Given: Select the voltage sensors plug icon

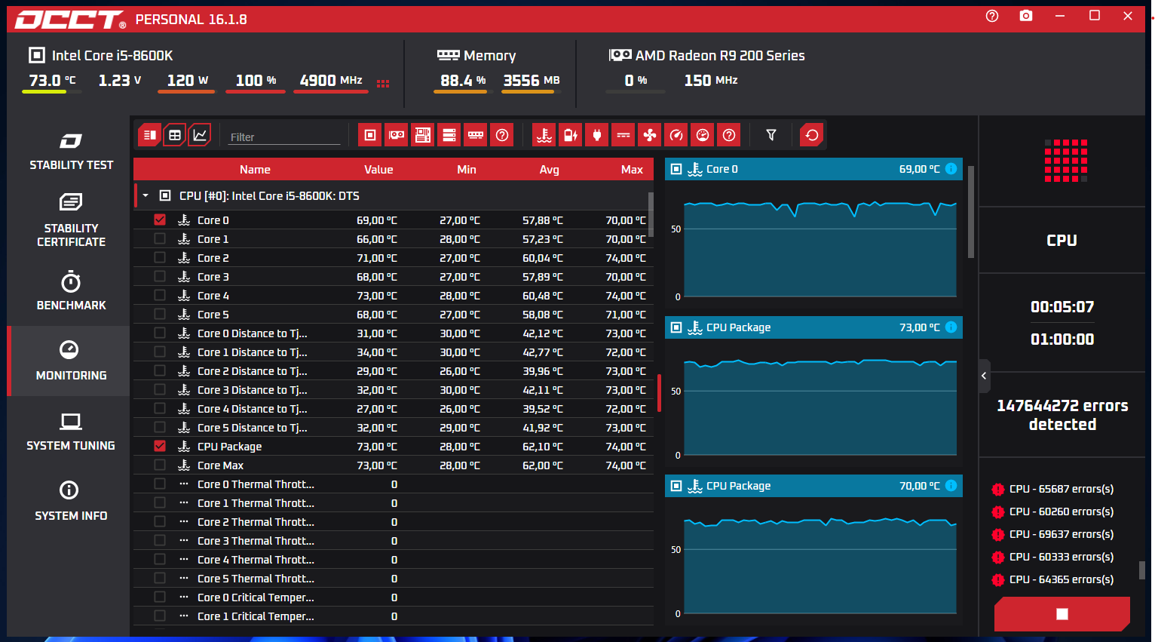Looking at the screenshot, I should click(596, 134).
